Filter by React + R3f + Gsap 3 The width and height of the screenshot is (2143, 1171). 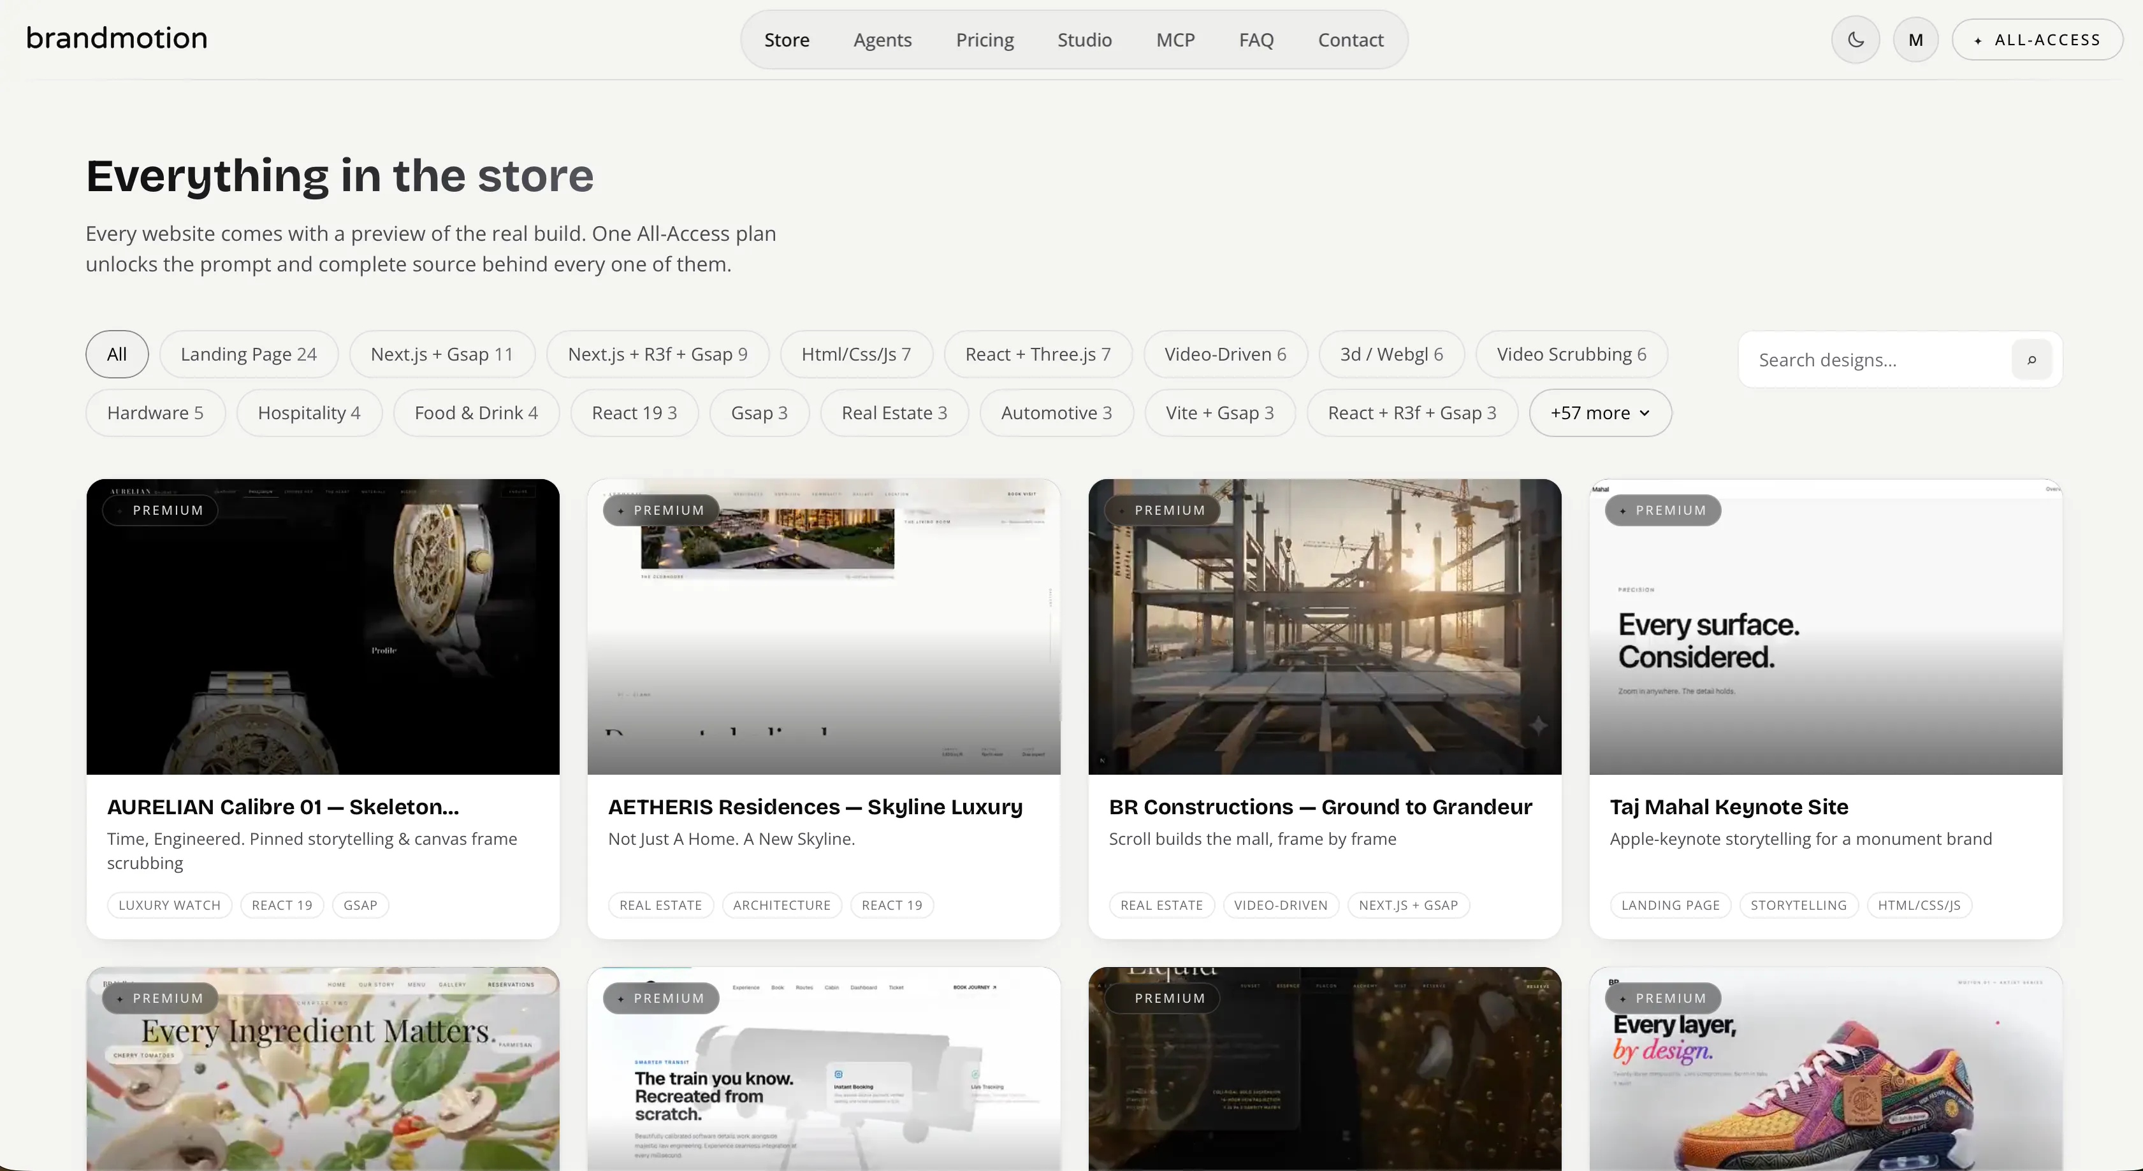click(1412, 412)
